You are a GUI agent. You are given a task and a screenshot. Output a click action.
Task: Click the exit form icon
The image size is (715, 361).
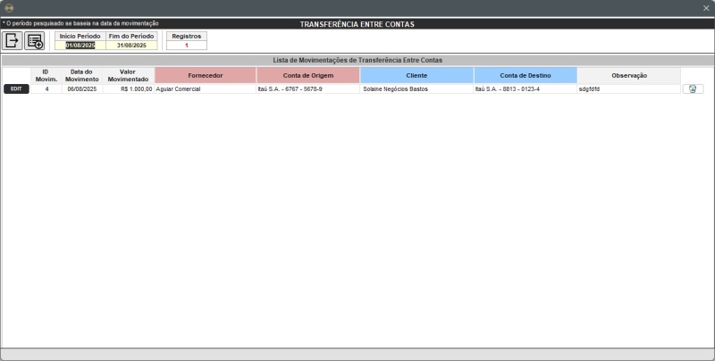tap(13, 40)
